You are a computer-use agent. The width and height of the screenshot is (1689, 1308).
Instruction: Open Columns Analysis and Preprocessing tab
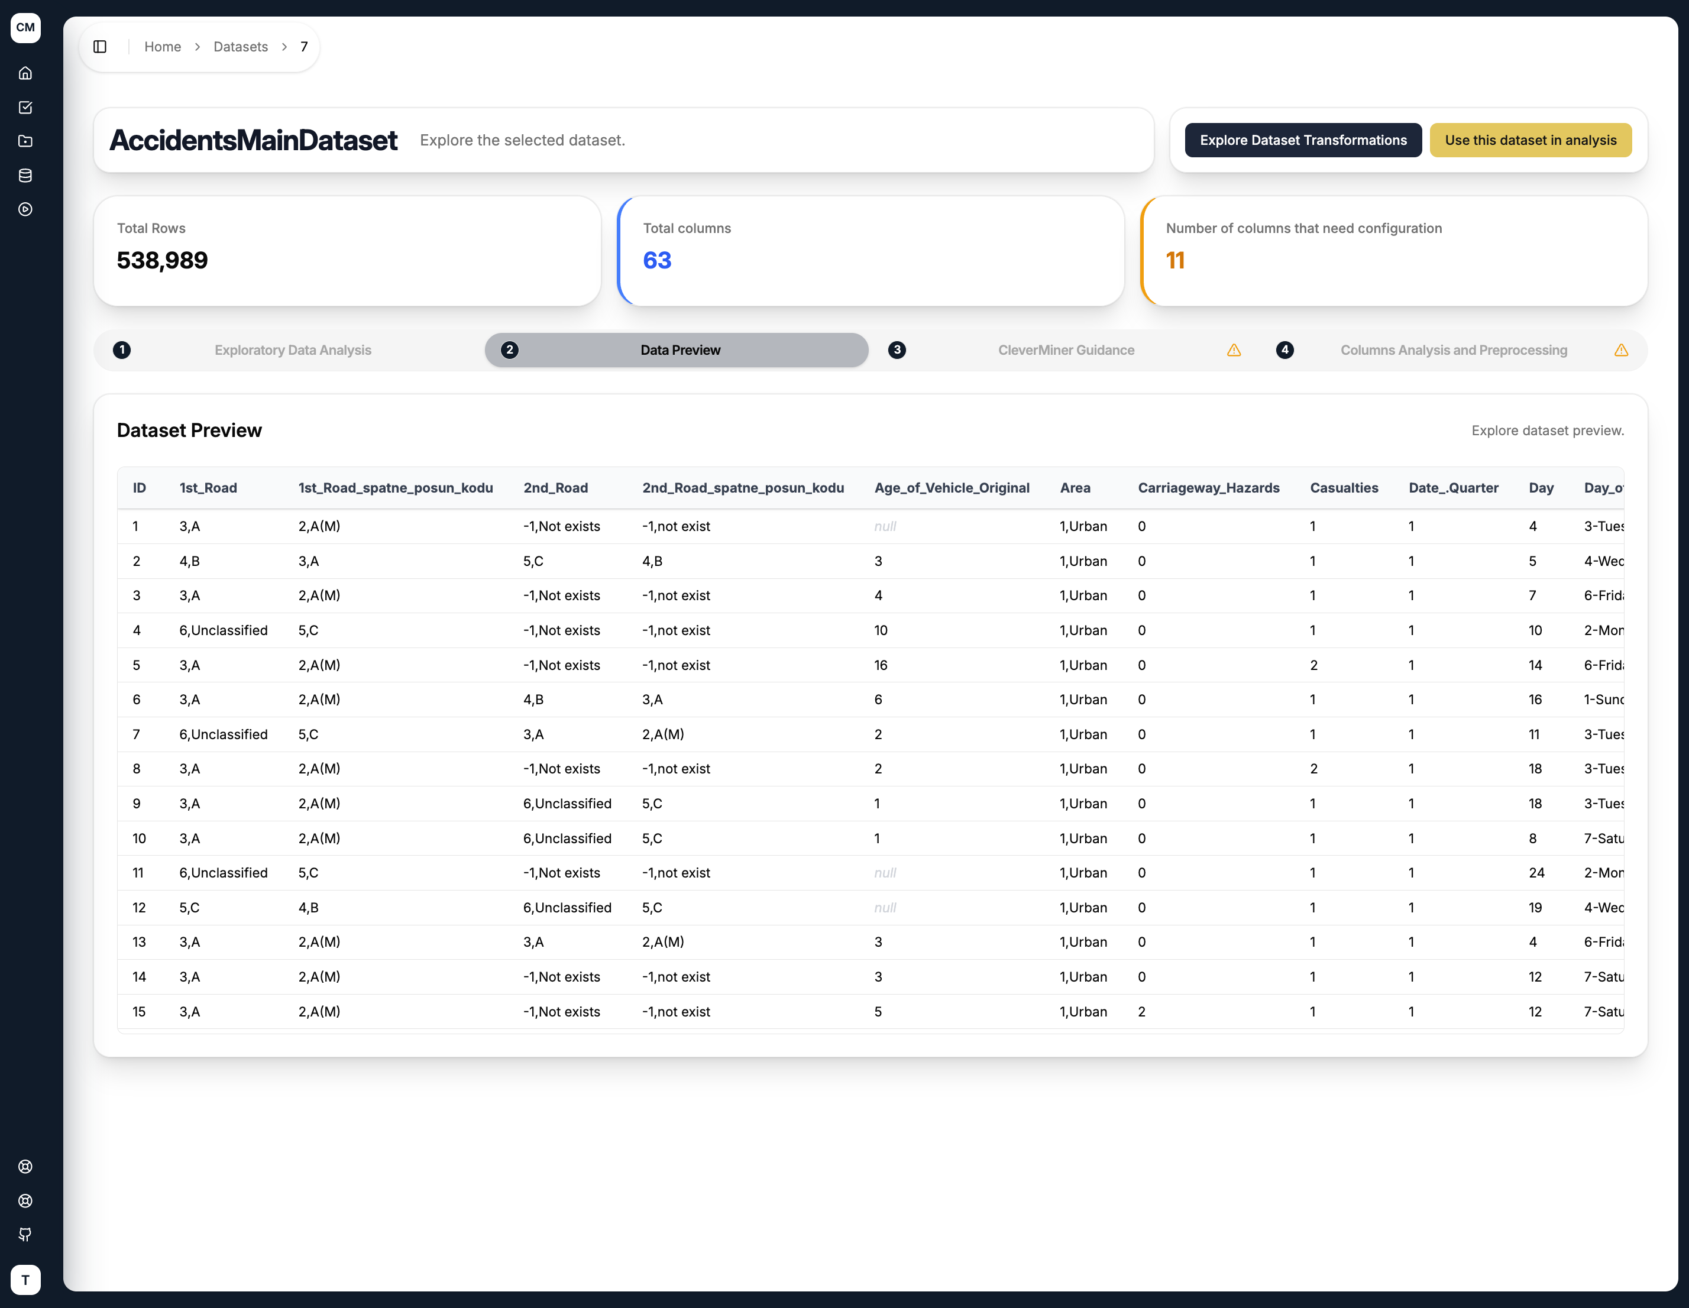point(1452,350)
